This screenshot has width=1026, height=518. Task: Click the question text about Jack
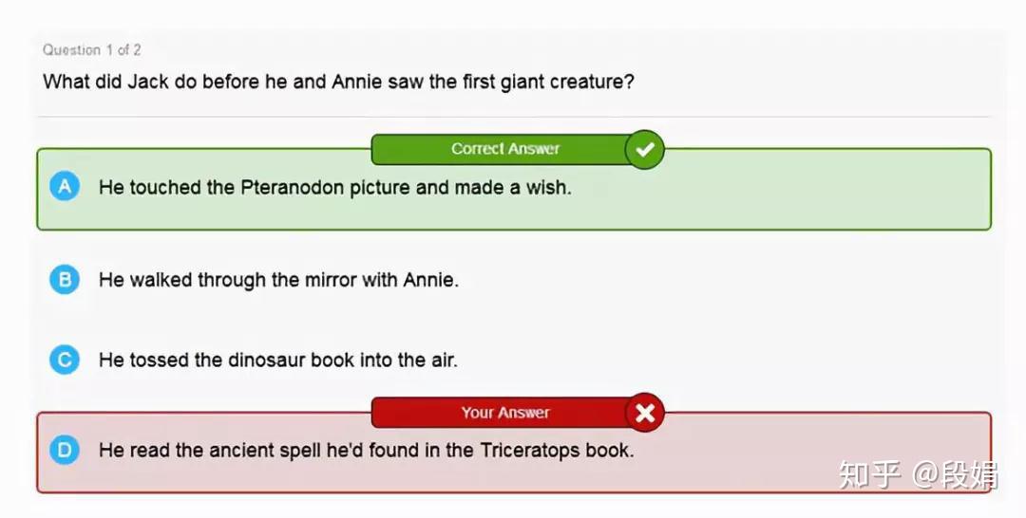[338, 82]
